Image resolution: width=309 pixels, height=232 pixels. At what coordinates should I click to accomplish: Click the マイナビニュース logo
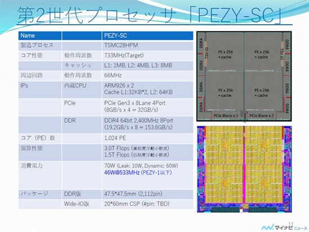(284, 228)
